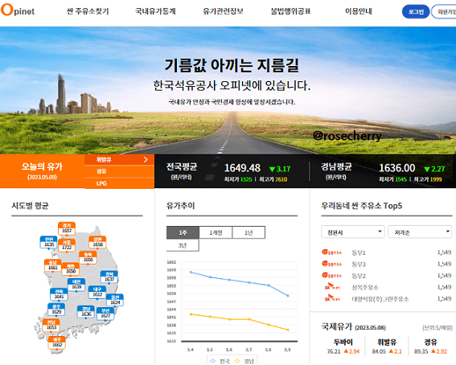Click the arrow chevron on the 휘발유 tab
The image size is (456, 365).
click(146, 159)
